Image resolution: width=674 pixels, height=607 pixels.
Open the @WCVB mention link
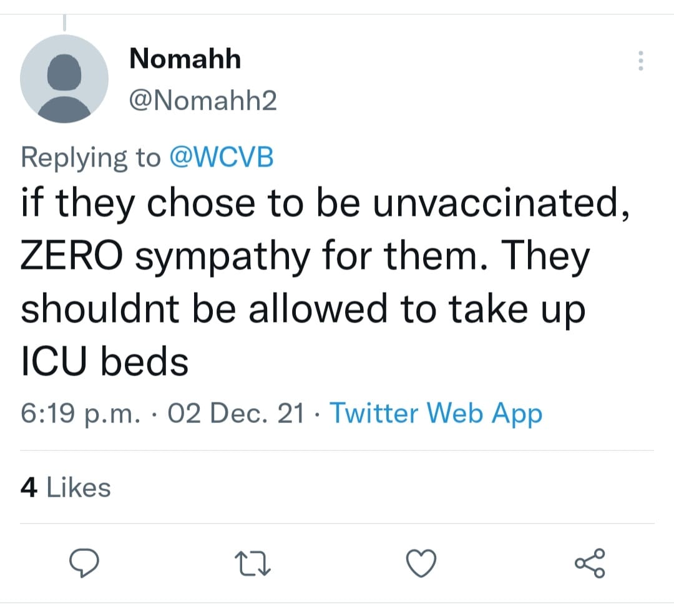point(221,157)
